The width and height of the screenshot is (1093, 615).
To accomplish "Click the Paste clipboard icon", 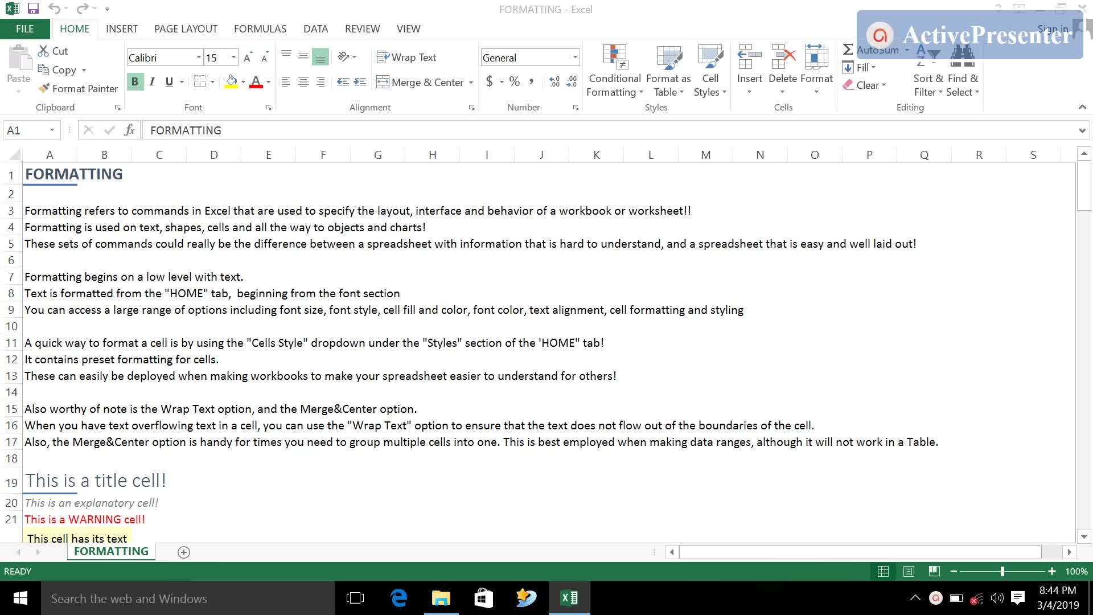I will click(x=19, y=59).
